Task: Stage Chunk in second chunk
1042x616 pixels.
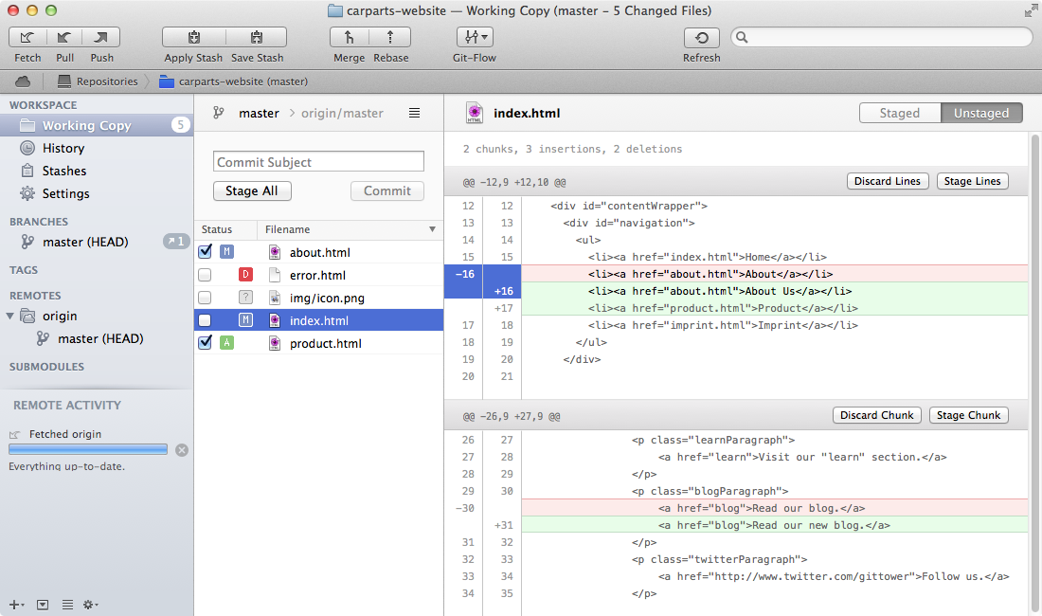Action: [968, 415]
